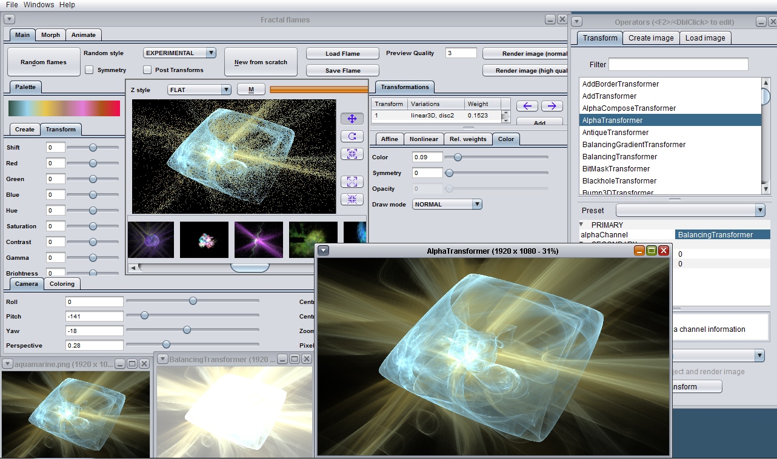Screen dimensions: 777x459
Task: Toggle the M button beside Z style
Action: [251, 90]
